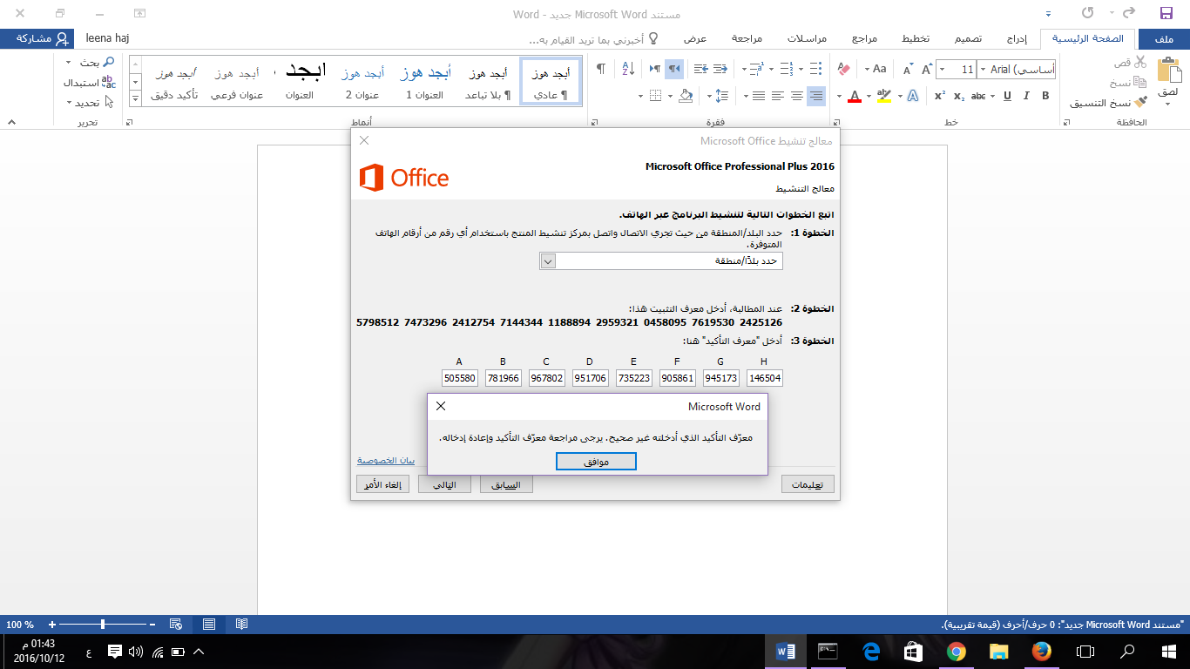Click the zoom slider handle in status bar
Image resolution: width=1190 pixels, height=669 pixels.
click(103, 624)
